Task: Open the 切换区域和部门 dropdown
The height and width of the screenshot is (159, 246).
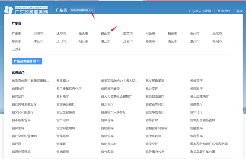Action: pos(82,10)
